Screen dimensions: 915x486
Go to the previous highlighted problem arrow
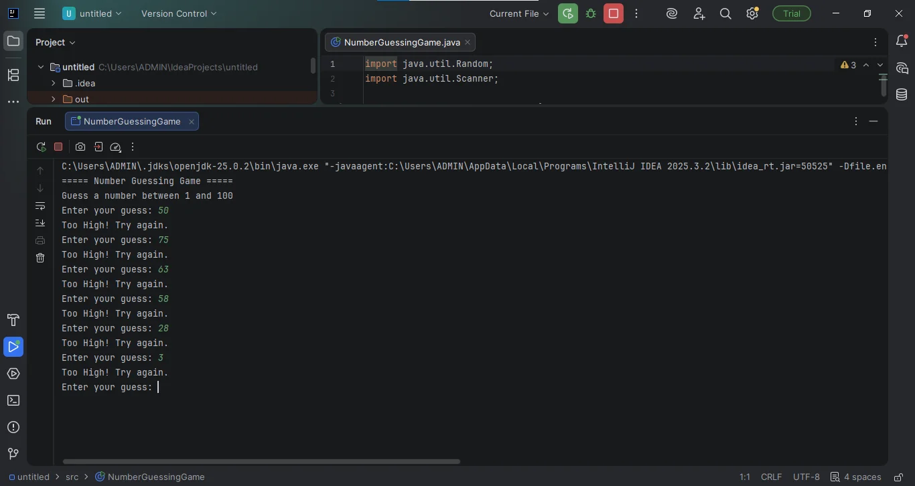point(866,65)
